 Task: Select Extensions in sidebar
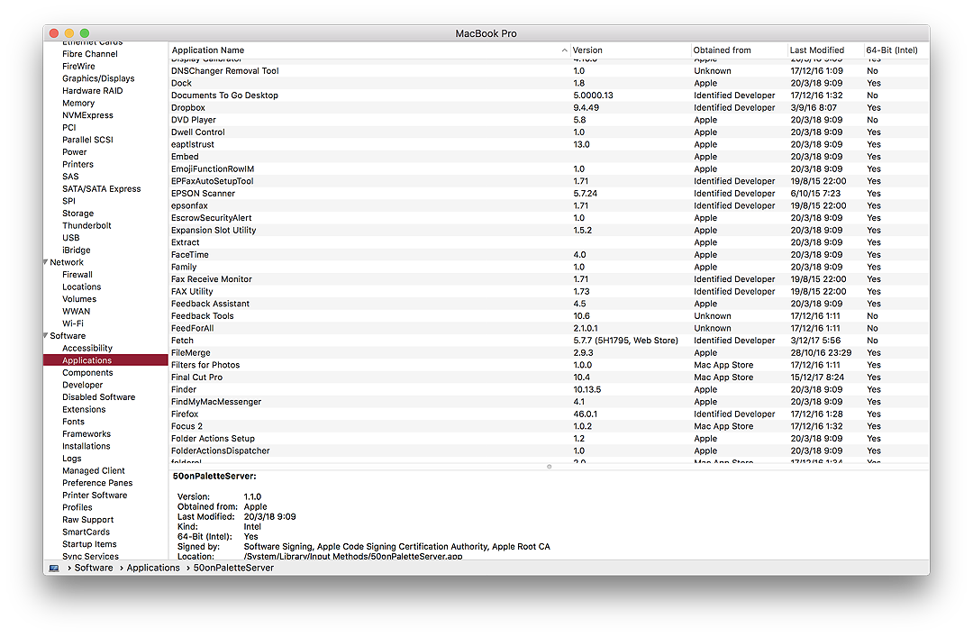[84, 410]
